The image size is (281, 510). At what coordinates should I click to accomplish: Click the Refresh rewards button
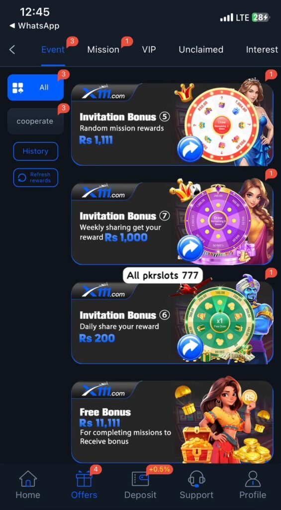click(x=35, y=178)
